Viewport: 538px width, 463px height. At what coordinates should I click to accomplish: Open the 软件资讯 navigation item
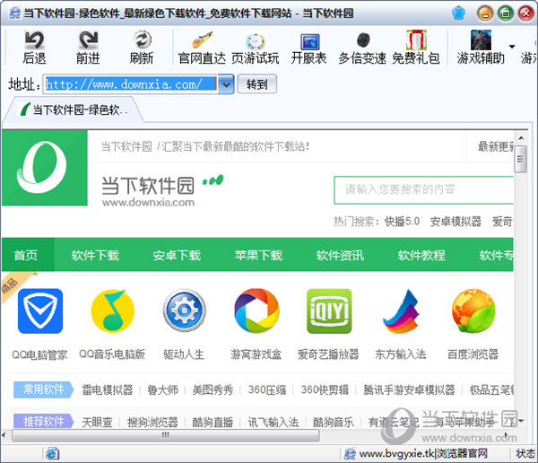[x=340, y=255]
